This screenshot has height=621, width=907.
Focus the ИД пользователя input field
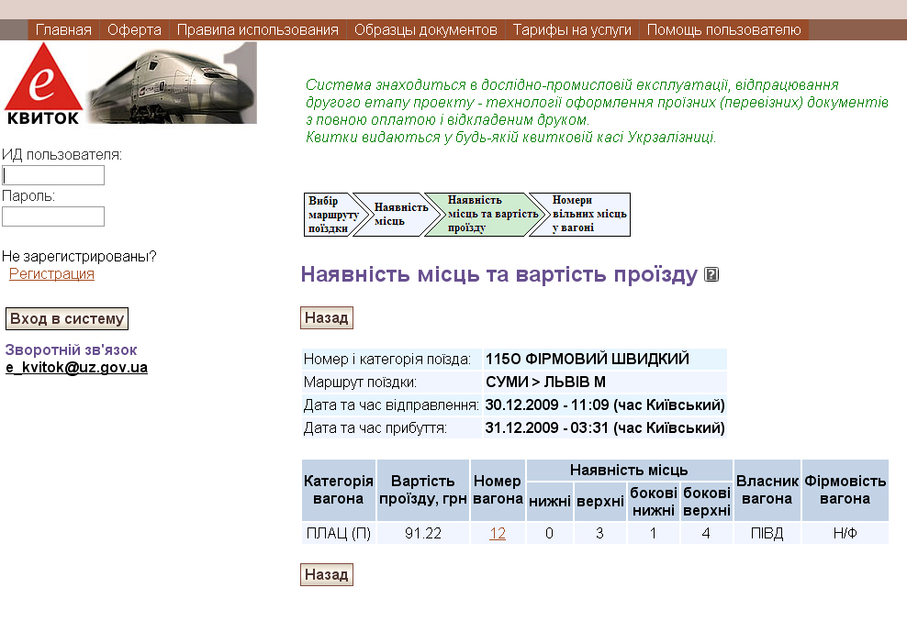[x=53, y=175]
